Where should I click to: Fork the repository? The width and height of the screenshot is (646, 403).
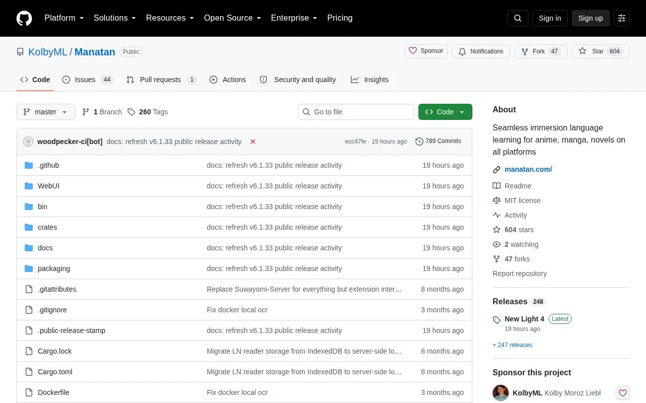(541, 51)
